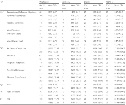The image size is (126, 105).
Task: Select row label 'Pragmatic Judgment'
Action: point(16,63)
